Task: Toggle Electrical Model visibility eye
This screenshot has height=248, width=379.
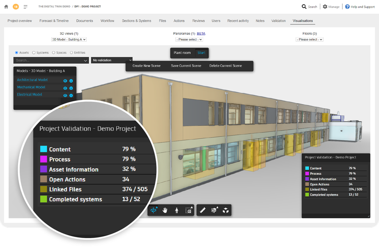Action: (x=65, y=96)
